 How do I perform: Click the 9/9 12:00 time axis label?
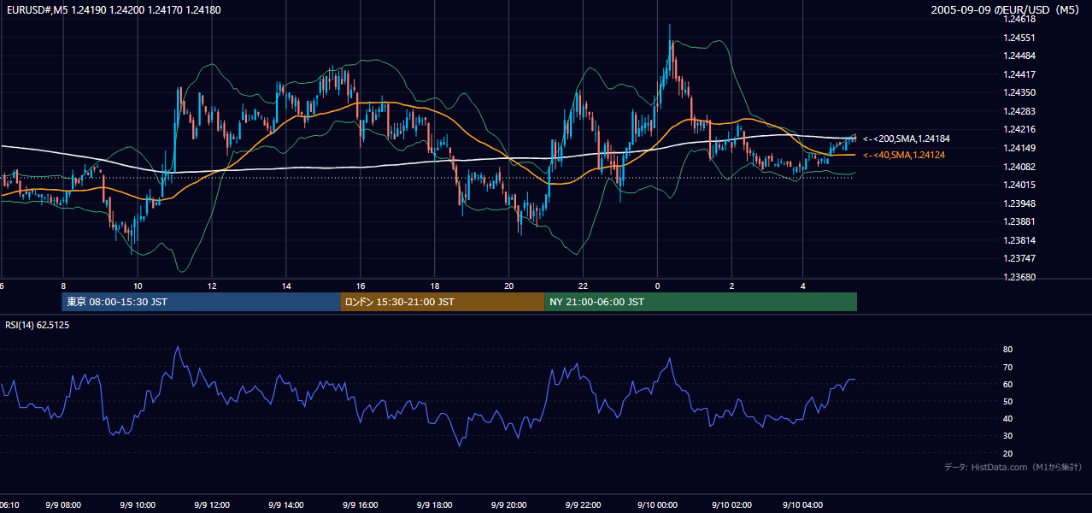tap(212, 505)
